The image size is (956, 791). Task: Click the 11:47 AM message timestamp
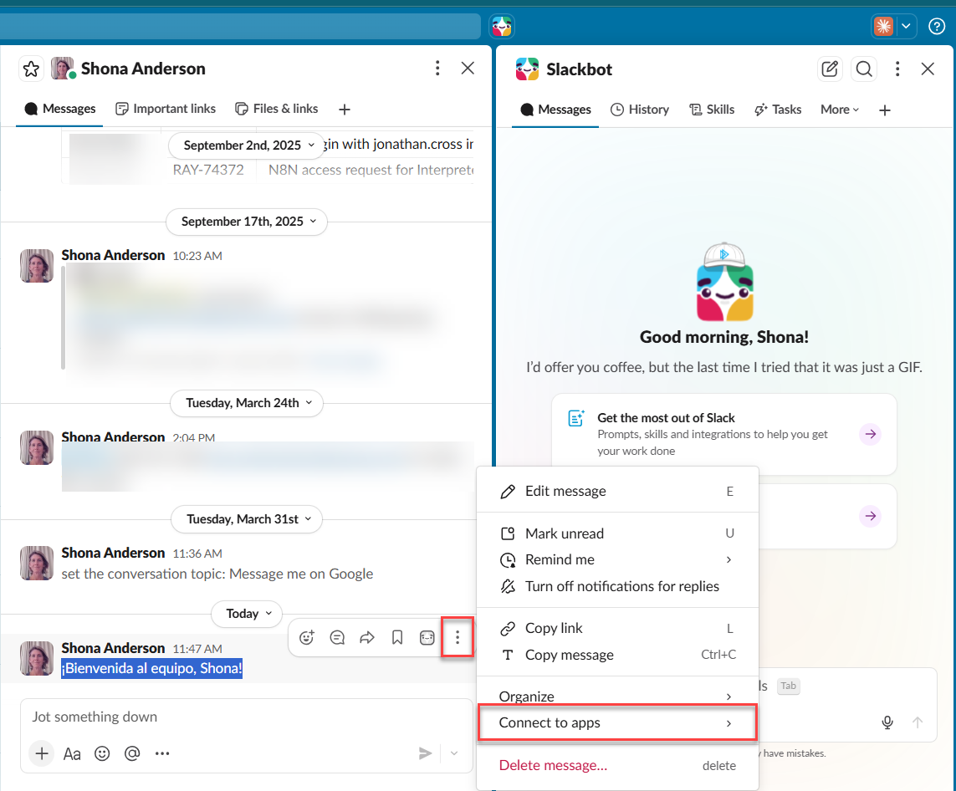coord(197,648)
